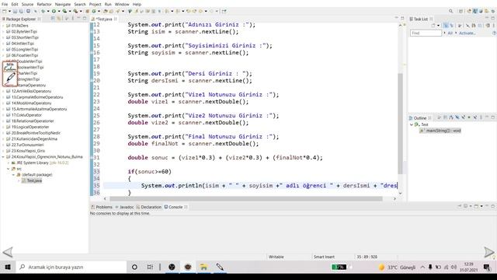Click the External Tools run icon
The height and width of the screenshot is (280, 497).
tap(75, 11)
